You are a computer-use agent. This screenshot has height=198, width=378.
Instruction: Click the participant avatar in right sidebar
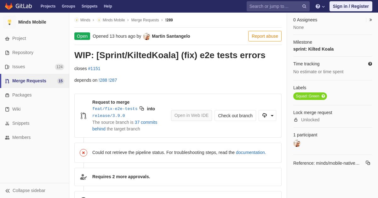coord(297,143)
